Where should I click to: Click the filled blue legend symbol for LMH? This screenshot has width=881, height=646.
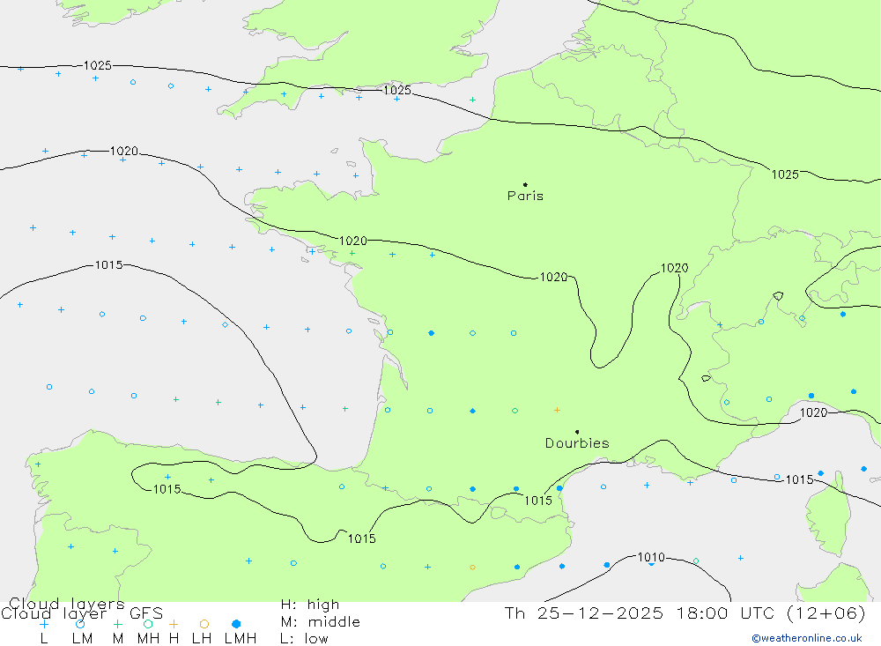[236, 624]
